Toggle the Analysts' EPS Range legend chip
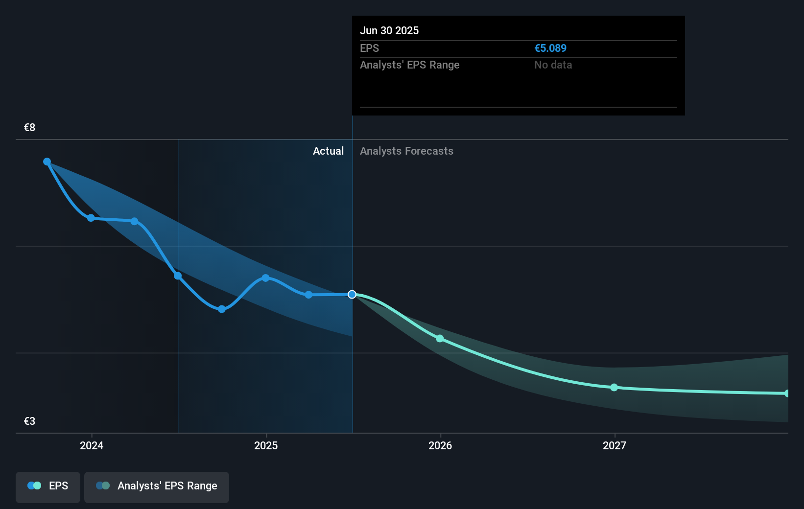Viewport: 804px width, 509px height. (x=157, y=487)
